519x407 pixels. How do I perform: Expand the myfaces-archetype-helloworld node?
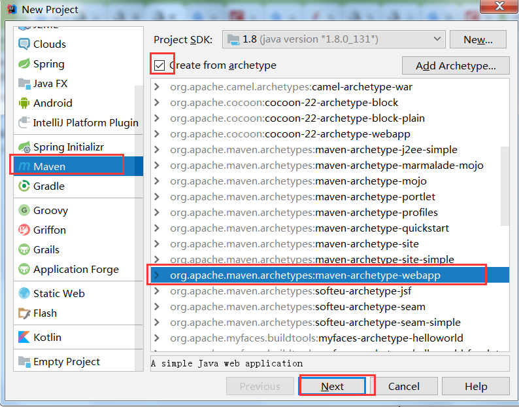point(157,338)
